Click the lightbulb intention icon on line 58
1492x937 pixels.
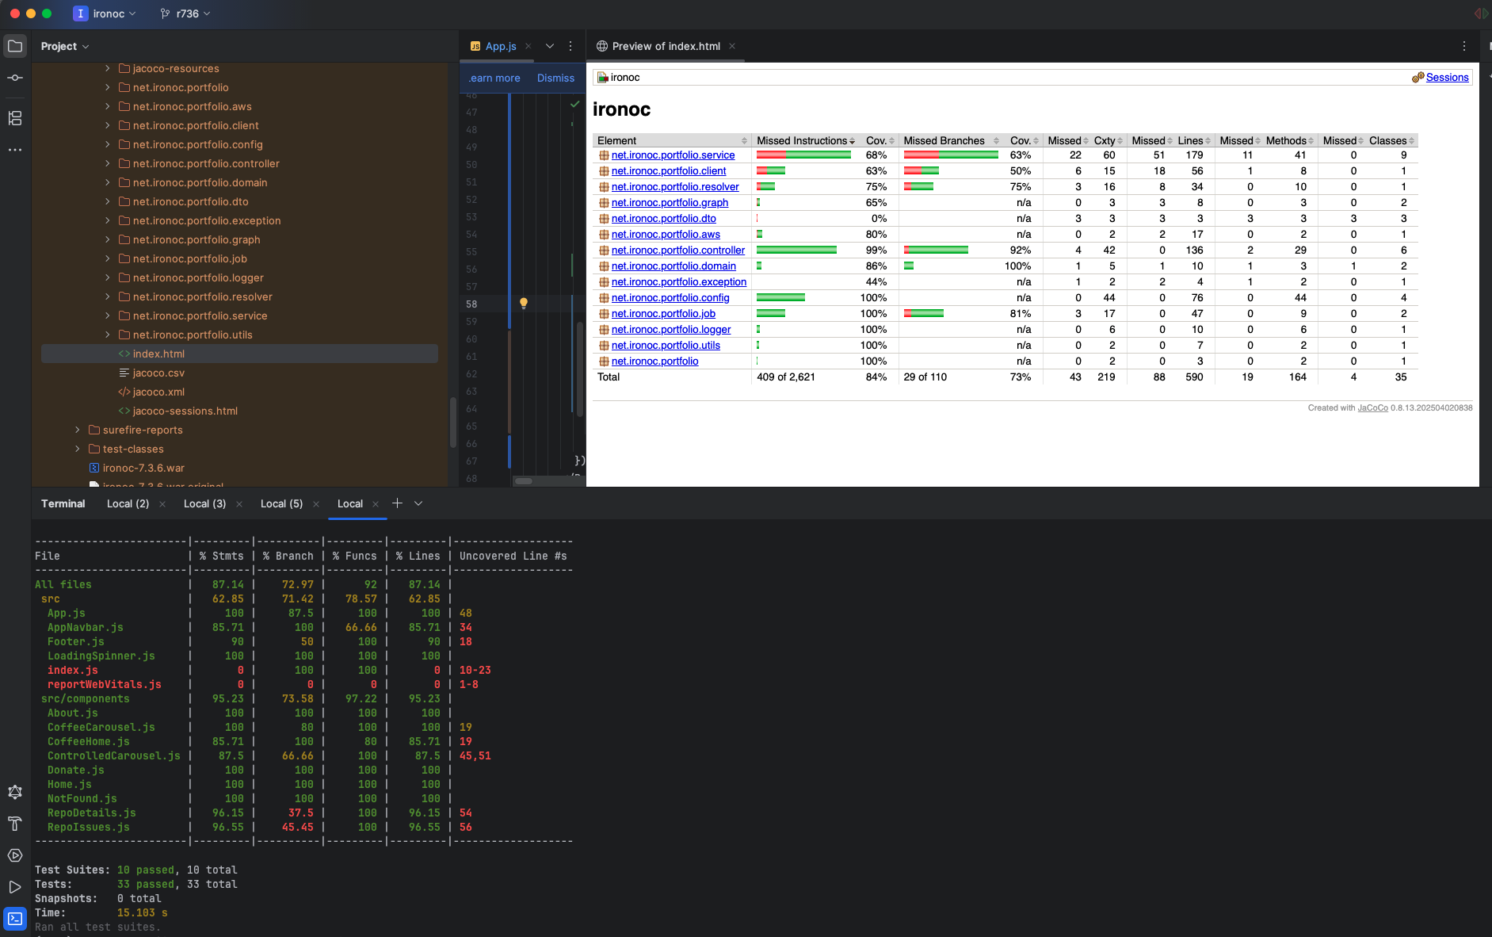[x=523, y=304]
